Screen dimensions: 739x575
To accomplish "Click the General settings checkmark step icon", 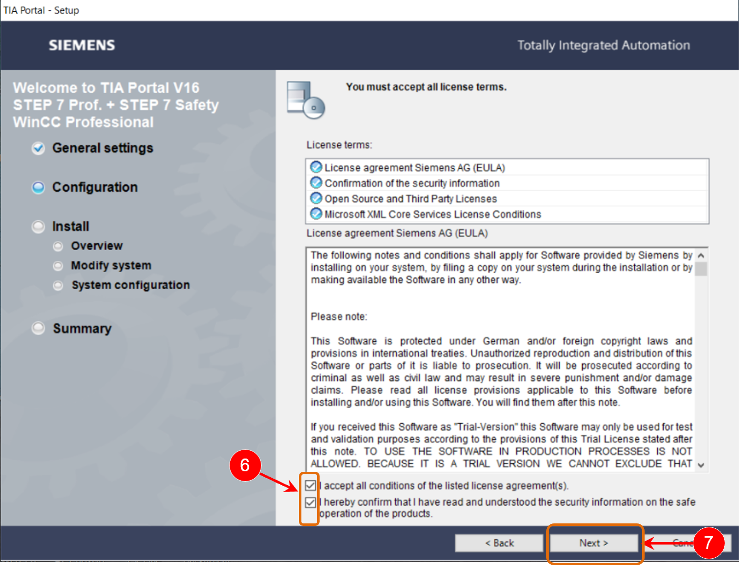I will click(x=38, y=148).
